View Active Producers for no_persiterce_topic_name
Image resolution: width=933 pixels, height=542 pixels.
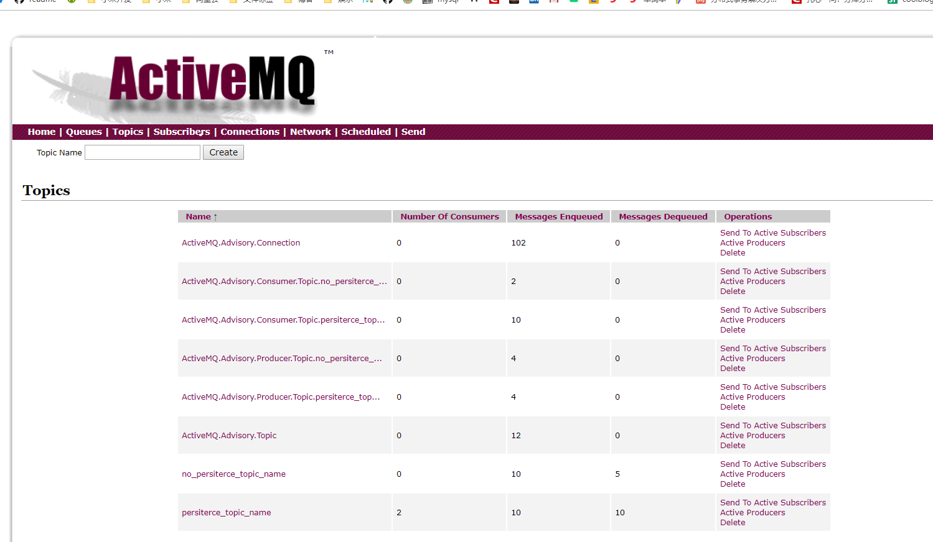click(x=752, y=474)
